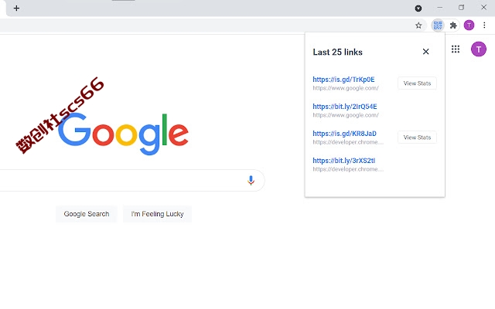495x309 pixels.
Task: Close the Last 25 links popup
Action: 425,52
